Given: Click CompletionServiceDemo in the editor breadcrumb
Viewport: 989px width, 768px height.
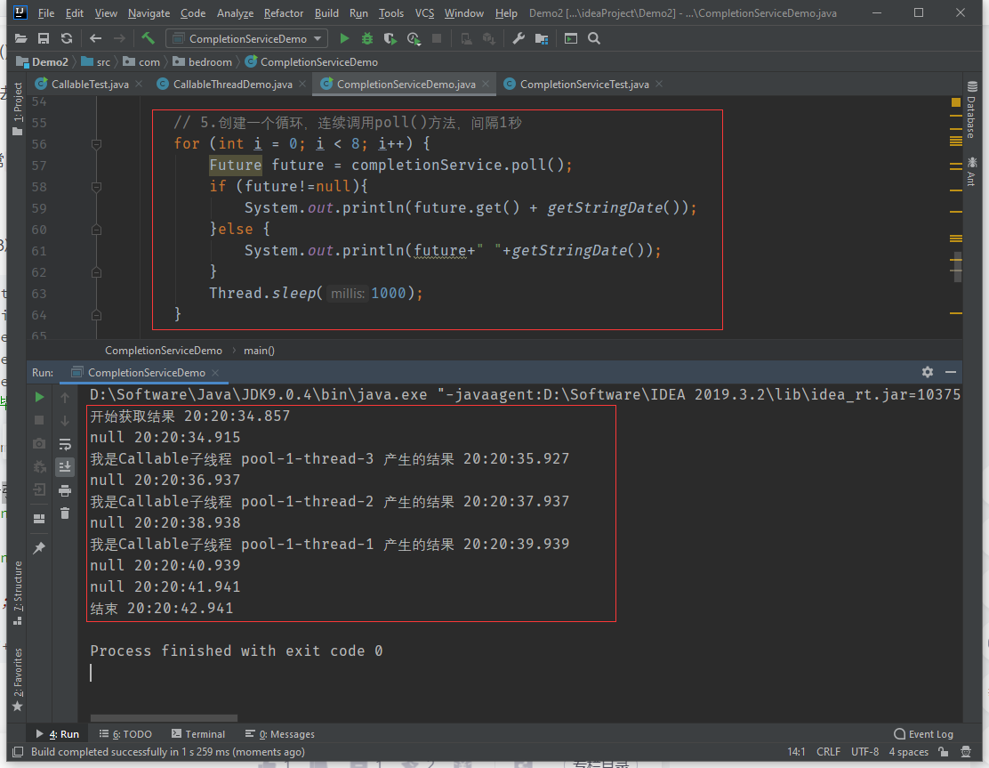Looking at the screenshot, I should click(164, 351).
